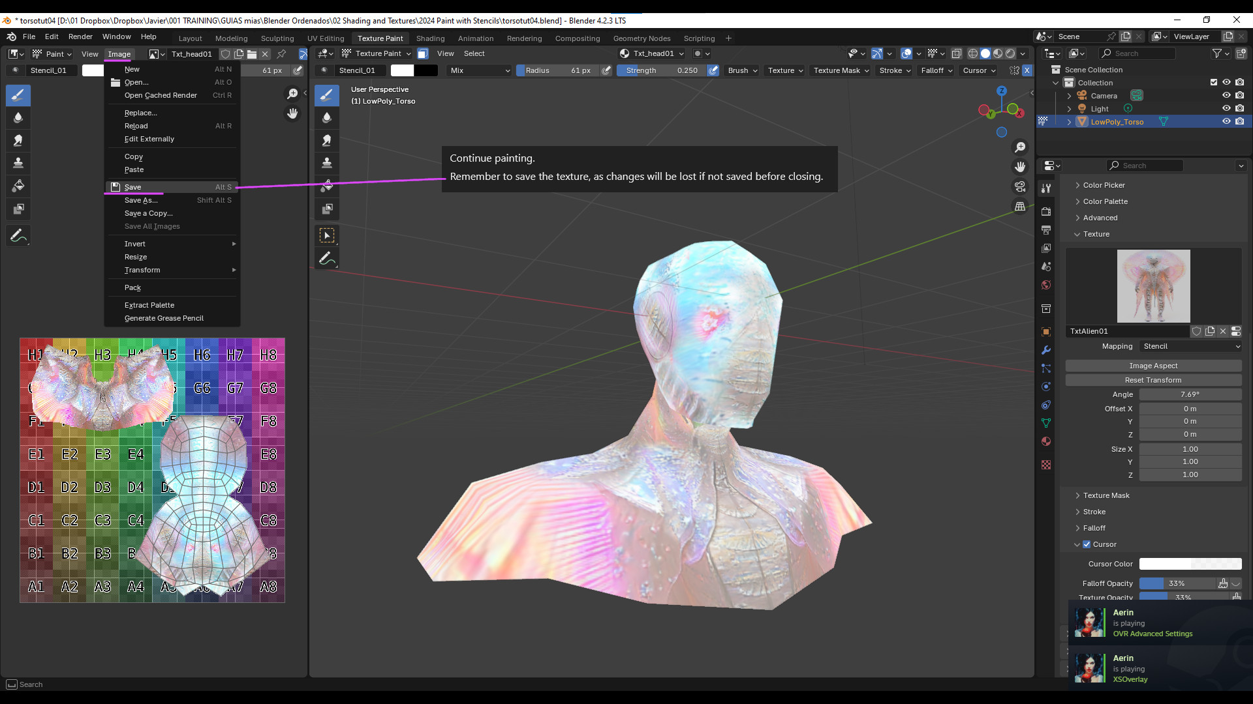The width and height of the screenshot is (1253, 704).
Task: Open the Render menu in top bar
Action: point(80,37)
